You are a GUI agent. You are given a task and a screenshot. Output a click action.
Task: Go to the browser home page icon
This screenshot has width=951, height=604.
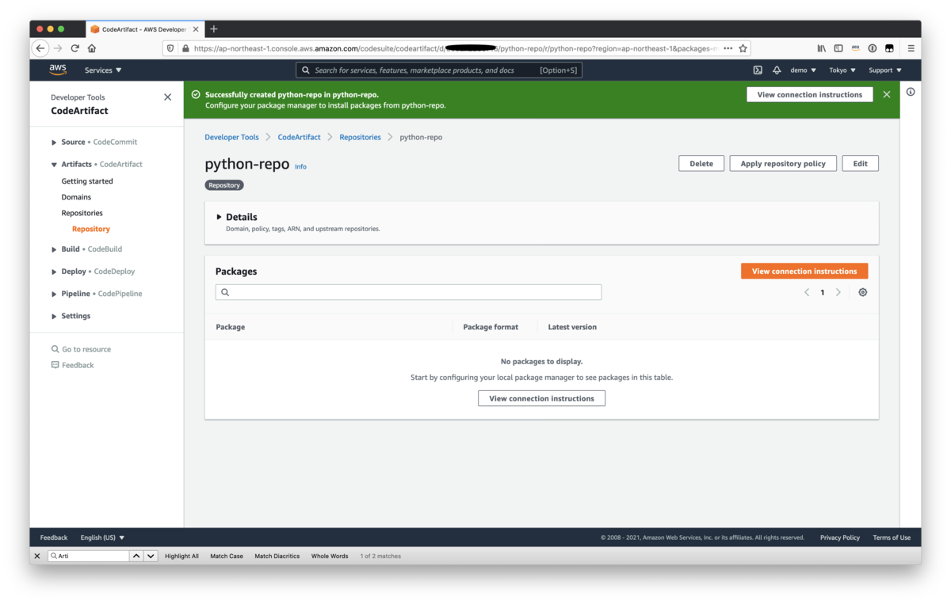pyautogui.click(x=92, y=48)
